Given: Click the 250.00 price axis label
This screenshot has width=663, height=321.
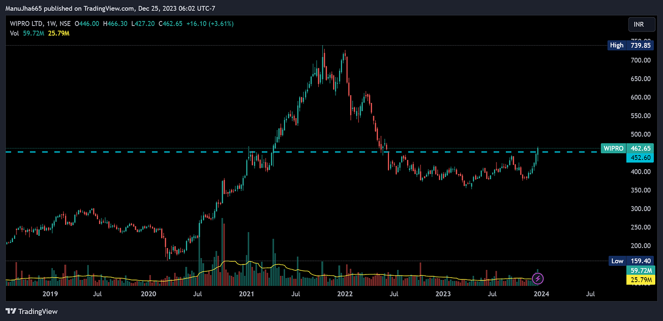Looking at the screenshot, I should [x=640, y=227].
